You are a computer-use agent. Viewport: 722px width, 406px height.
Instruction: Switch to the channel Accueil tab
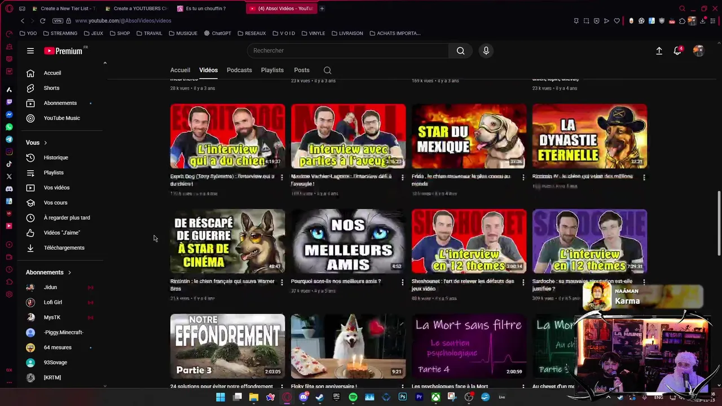pyautogui.click(x=180, y=70)
